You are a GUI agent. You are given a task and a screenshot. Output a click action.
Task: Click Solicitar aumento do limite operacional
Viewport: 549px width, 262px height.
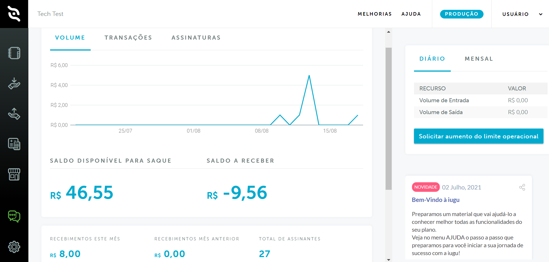478,136
